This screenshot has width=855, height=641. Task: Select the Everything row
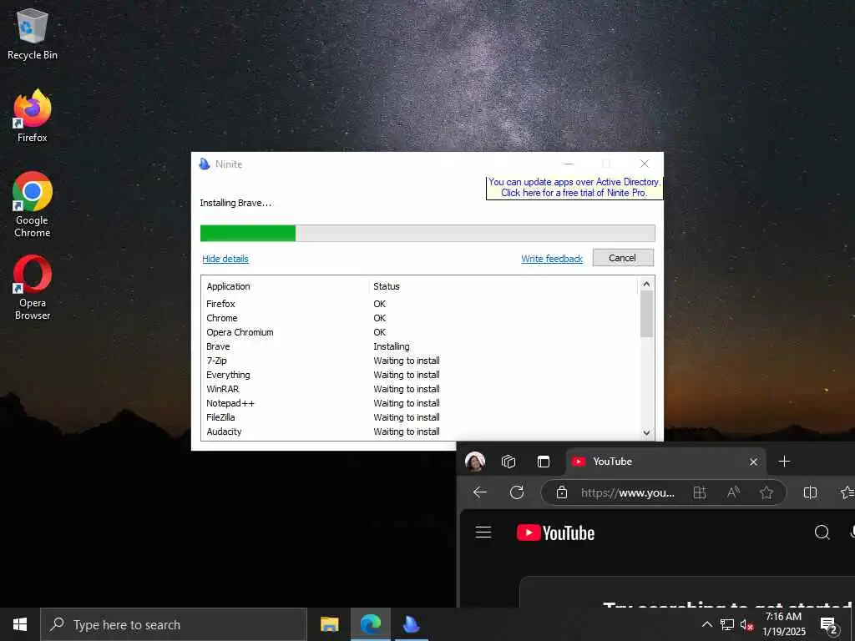click(x=420, y=375)
